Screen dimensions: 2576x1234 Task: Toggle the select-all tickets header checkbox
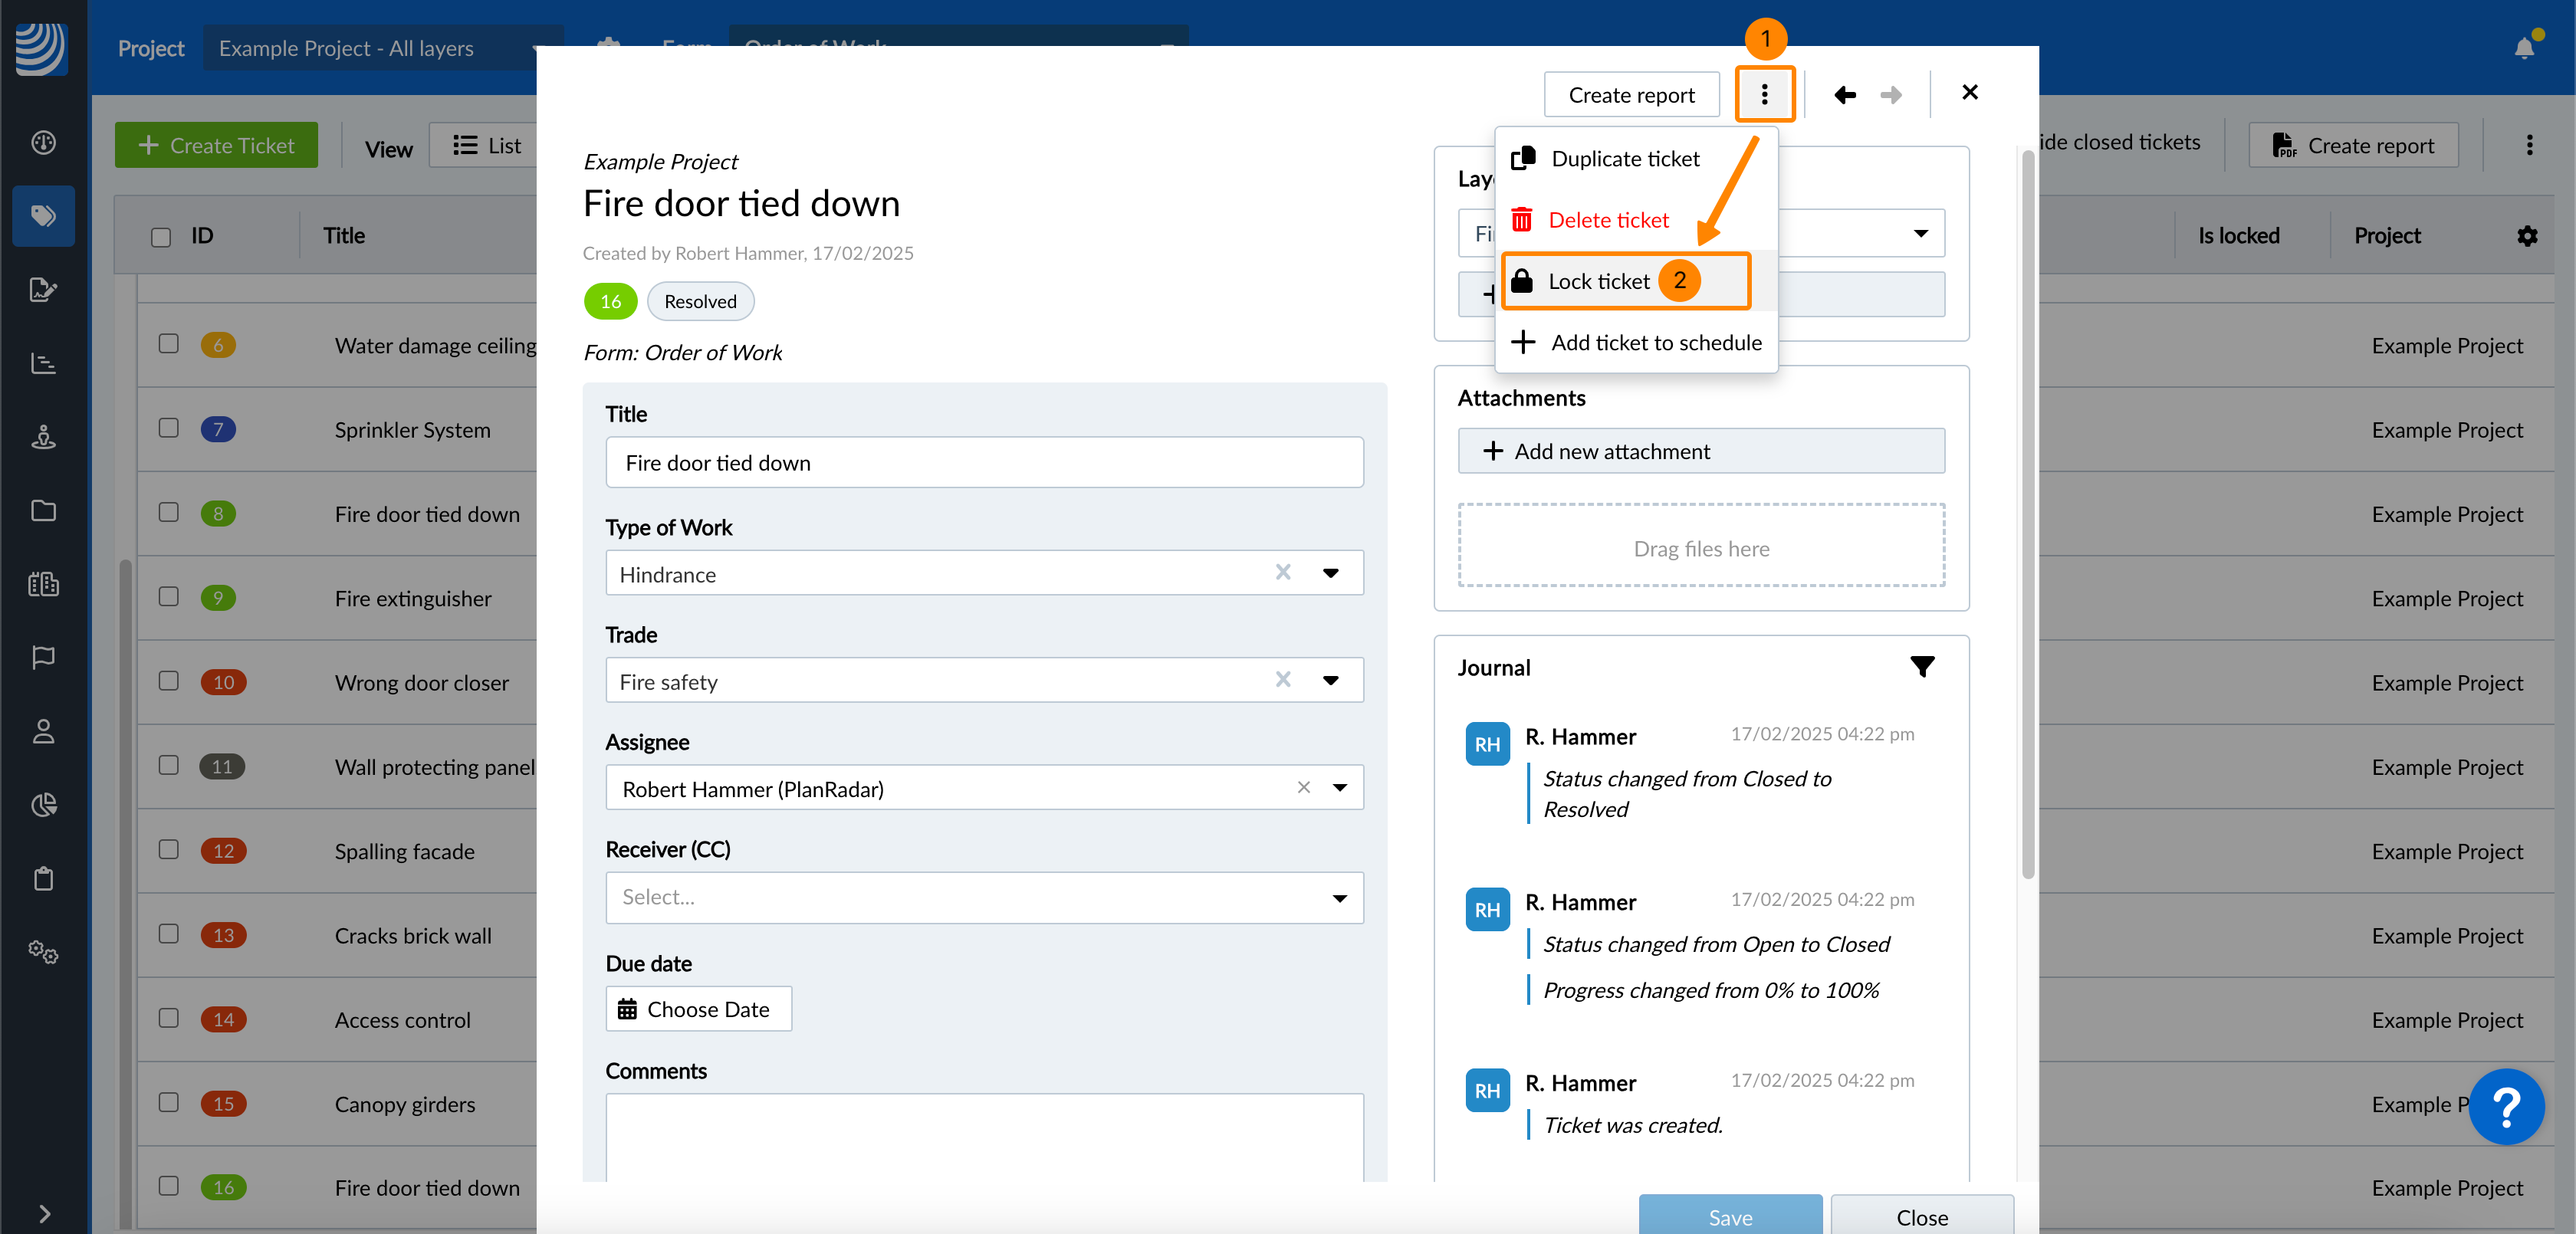pyautogui.click(x=161, y=237)
